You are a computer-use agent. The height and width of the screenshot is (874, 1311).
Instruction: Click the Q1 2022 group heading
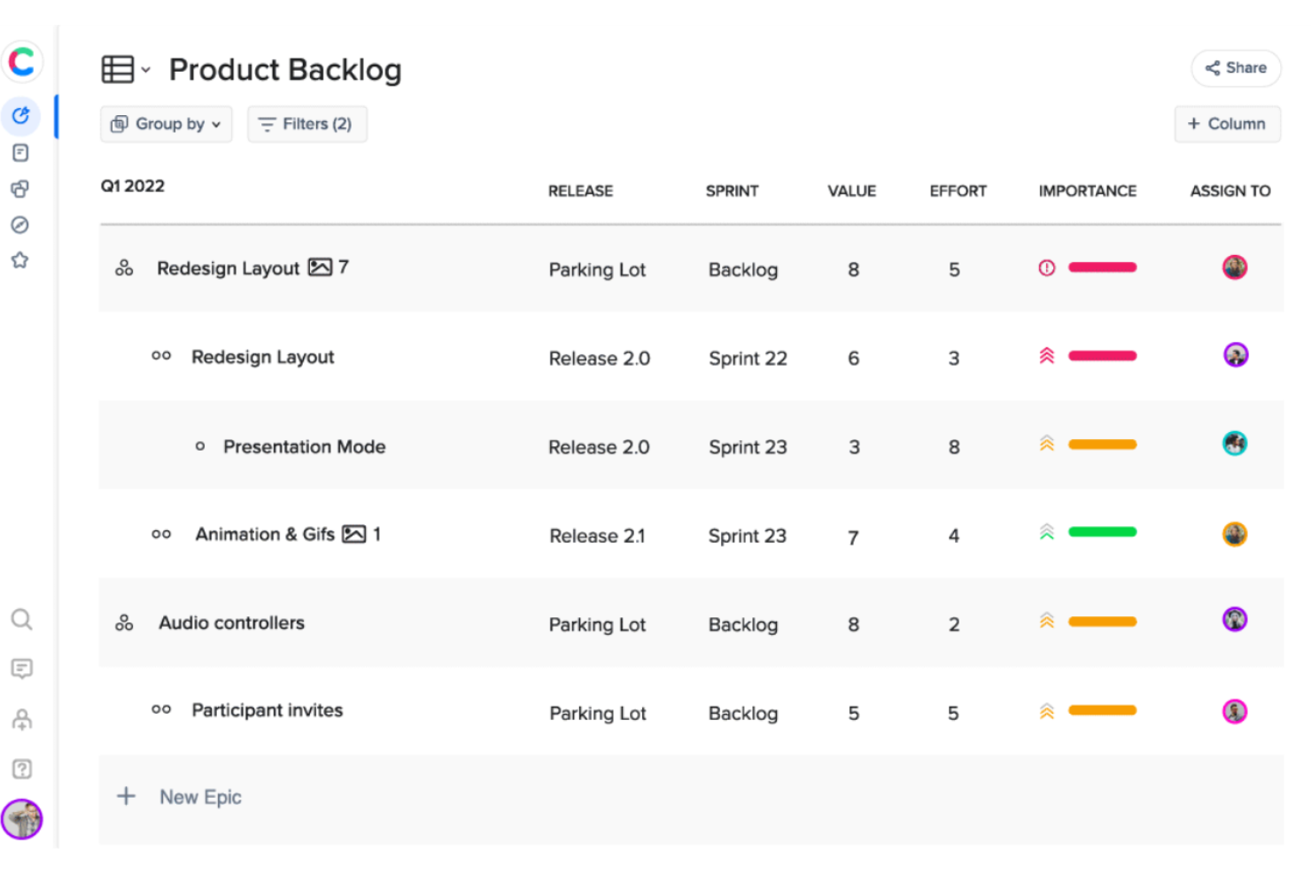[132, 186]
